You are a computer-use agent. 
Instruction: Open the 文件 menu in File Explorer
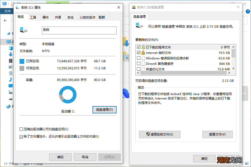click(x=7, y=11)
